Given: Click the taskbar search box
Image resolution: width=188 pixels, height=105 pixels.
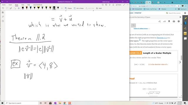Looking at the screenshot, I should (x=21, y=103).
